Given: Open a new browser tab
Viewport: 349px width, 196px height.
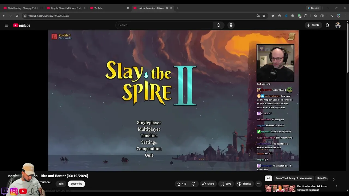Looking at the screenshot, I should (178, 8).
